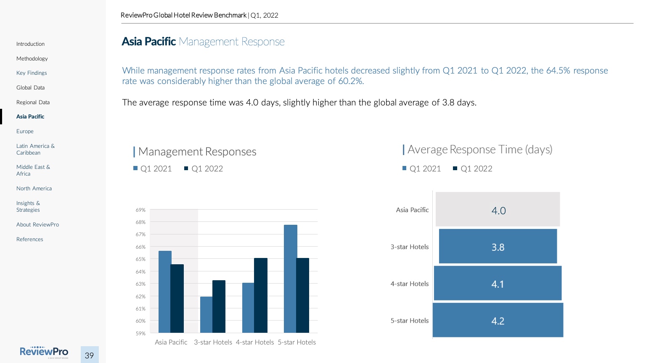Click Q1 2022 legend swatch in Average Response Time
The width and height of the screenshot is (646, 363).
(455, 168)
